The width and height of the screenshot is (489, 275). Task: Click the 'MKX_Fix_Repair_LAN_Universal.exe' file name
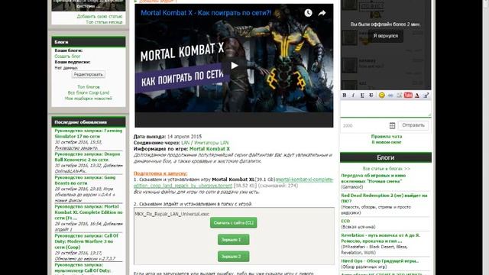pos(172,214)
